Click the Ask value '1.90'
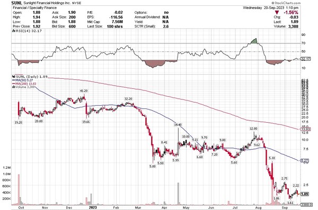The image size is (318, 210). [72, 13]
